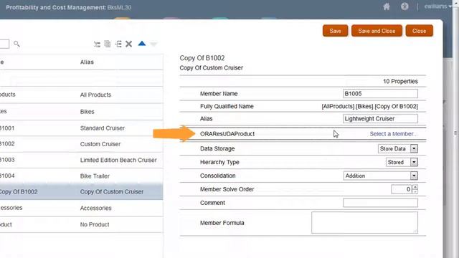Click the search magnifier icon

[16, 44]
